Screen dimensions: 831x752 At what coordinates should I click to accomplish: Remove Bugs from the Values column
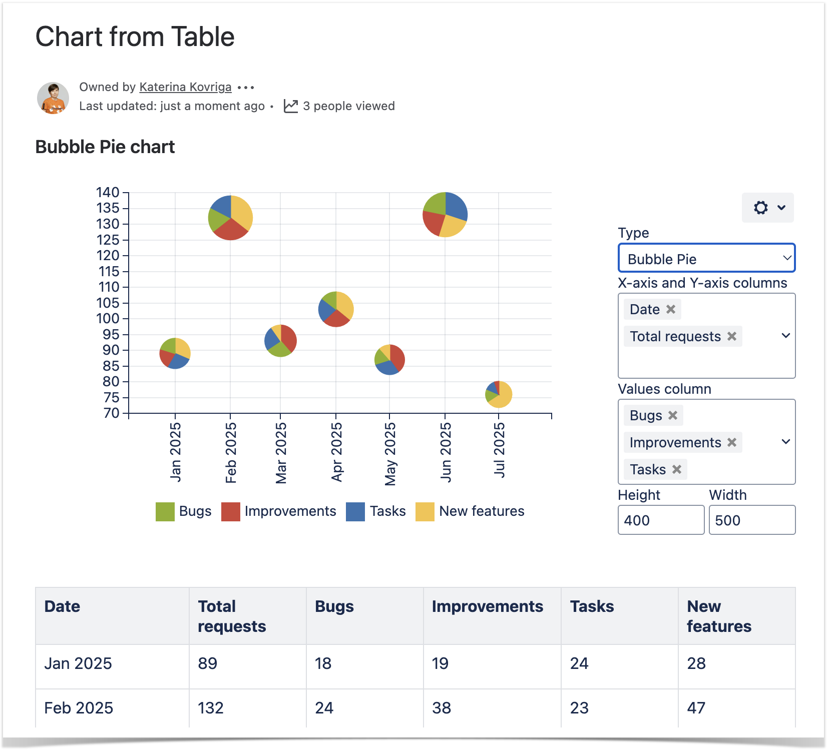[672, 416]
